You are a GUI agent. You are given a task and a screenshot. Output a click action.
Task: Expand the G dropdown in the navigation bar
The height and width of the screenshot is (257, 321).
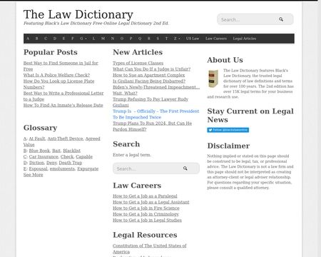pos(83,39)
